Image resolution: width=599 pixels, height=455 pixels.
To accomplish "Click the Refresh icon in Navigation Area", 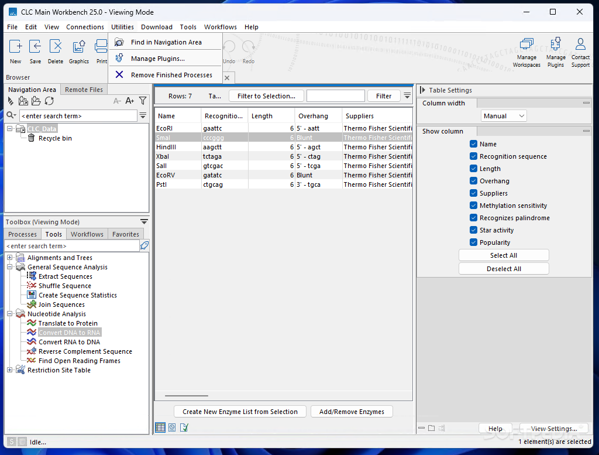I will [x=49, y=101].
